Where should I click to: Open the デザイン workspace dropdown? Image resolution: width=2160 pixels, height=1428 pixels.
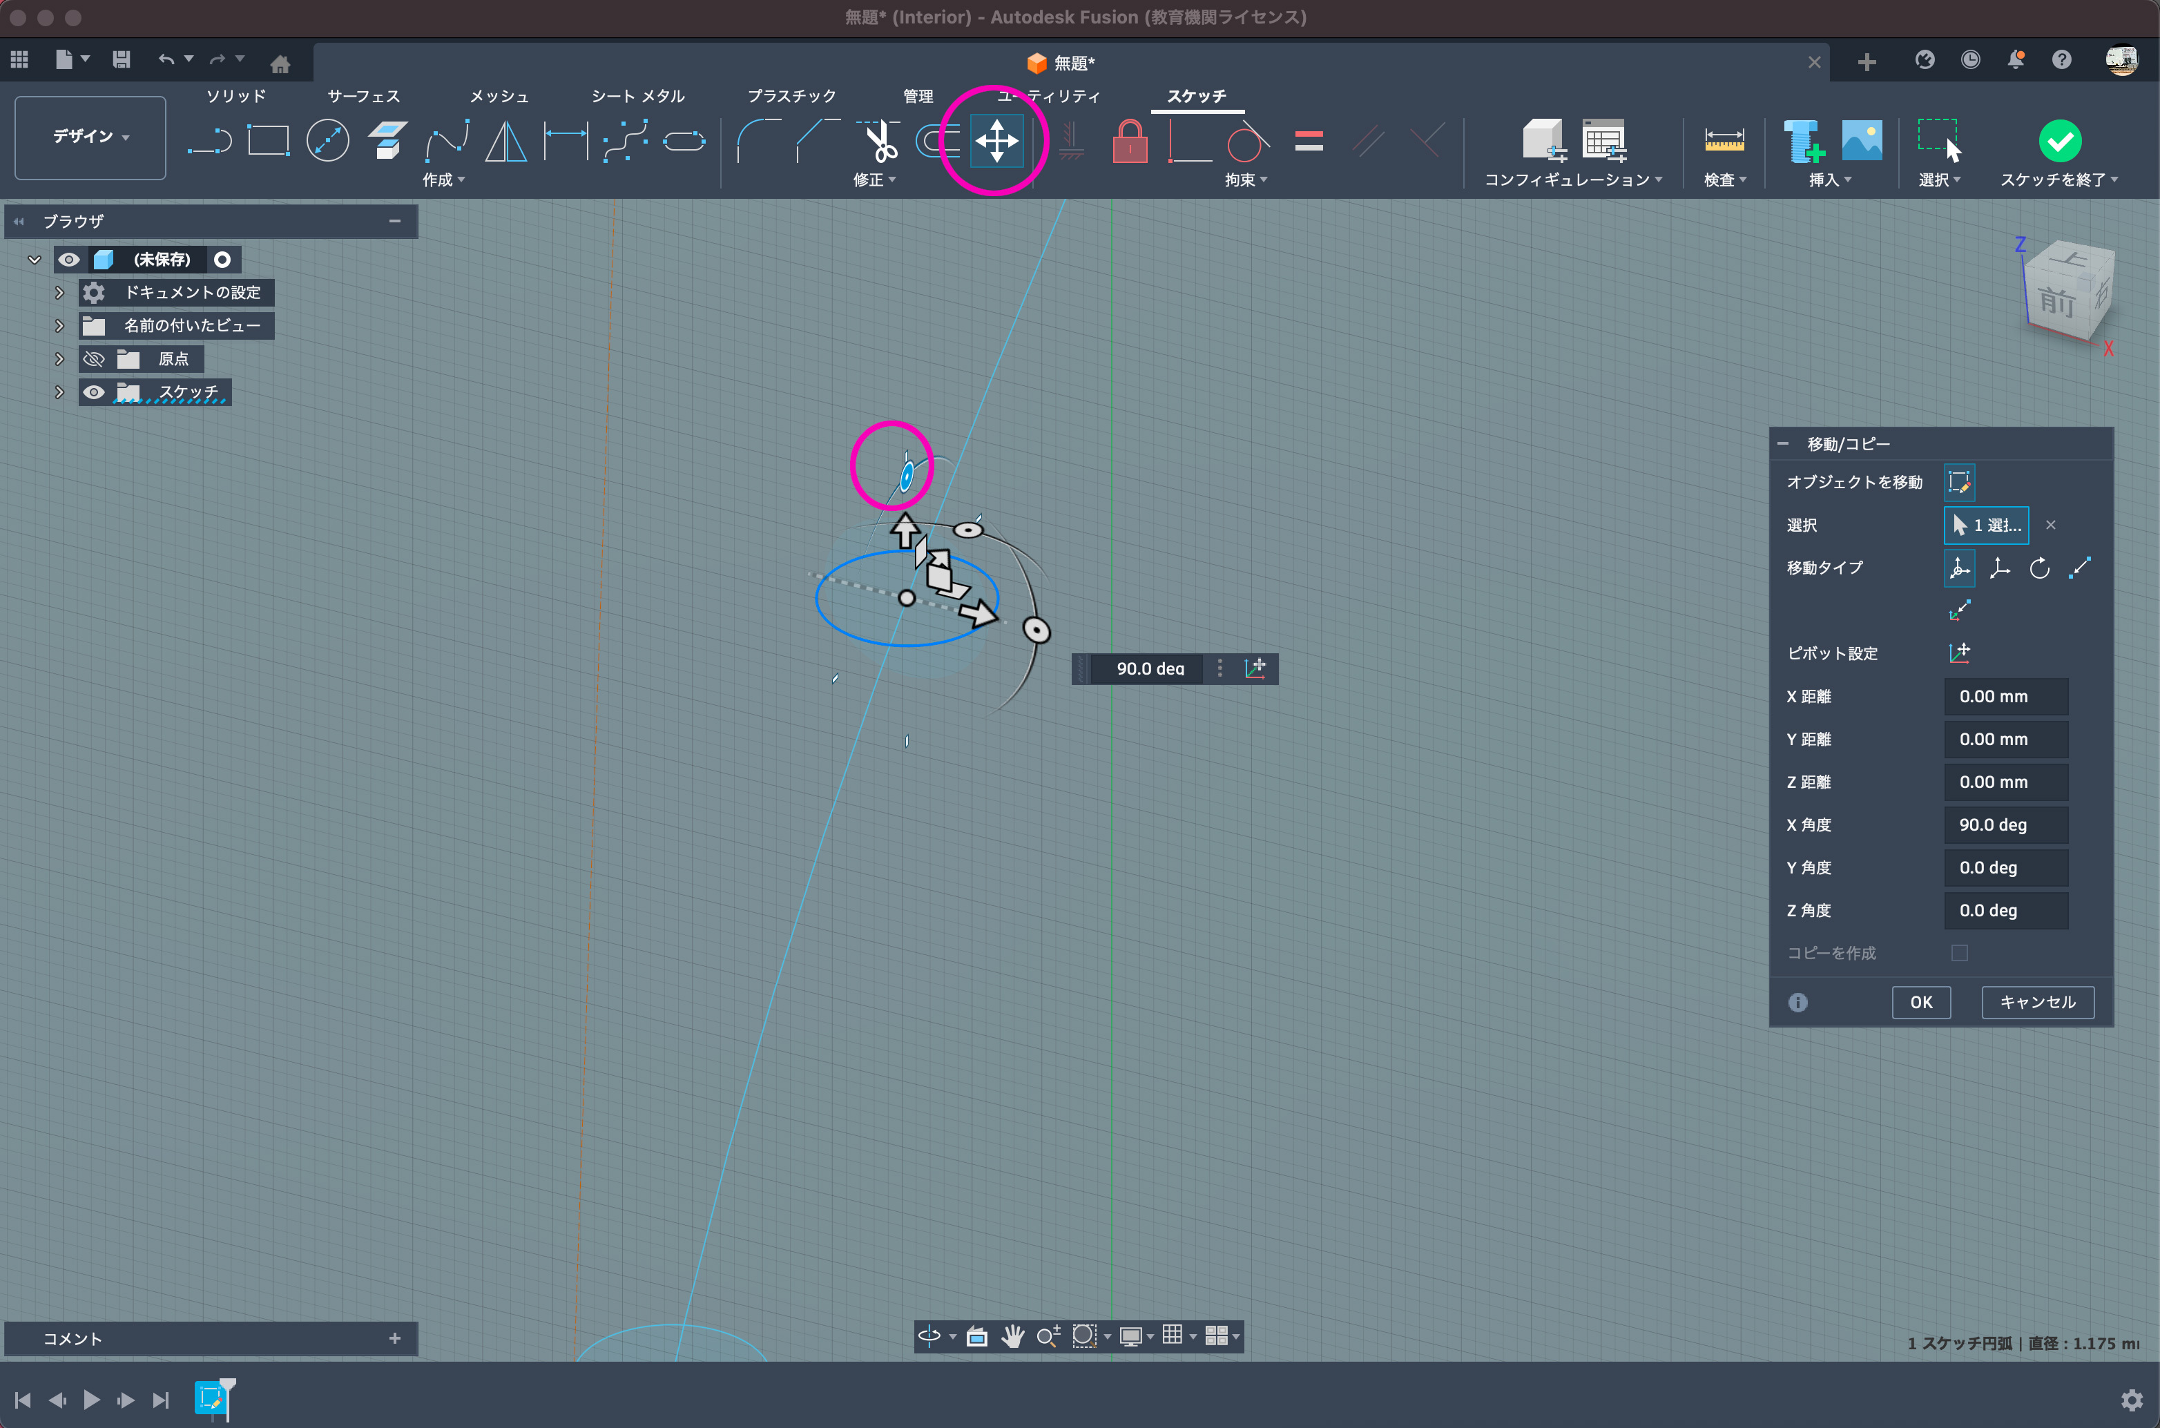coord(90,137)
